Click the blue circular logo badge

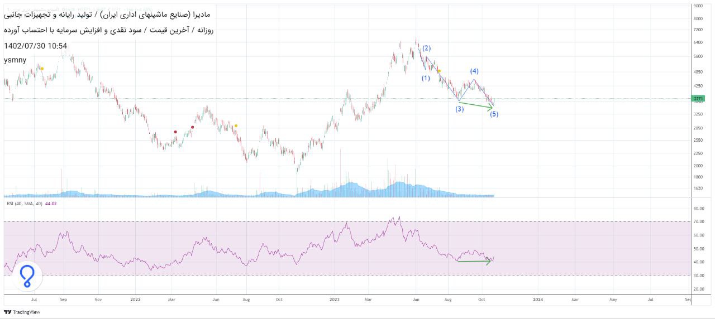point(27,276)
